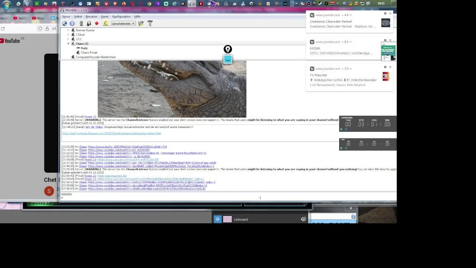Open the Benutzer menu

point(91,17)
